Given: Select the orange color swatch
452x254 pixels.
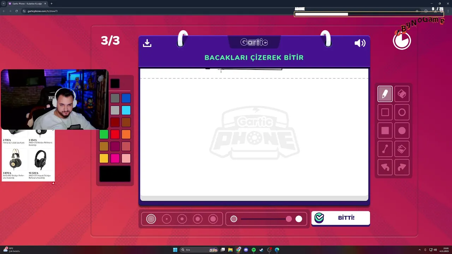Looking at the screenshot, I should [126, 134].
